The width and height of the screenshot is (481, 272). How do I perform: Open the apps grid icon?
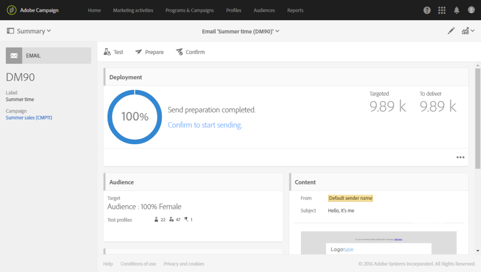pyautogui.click(x=442, y=10)
